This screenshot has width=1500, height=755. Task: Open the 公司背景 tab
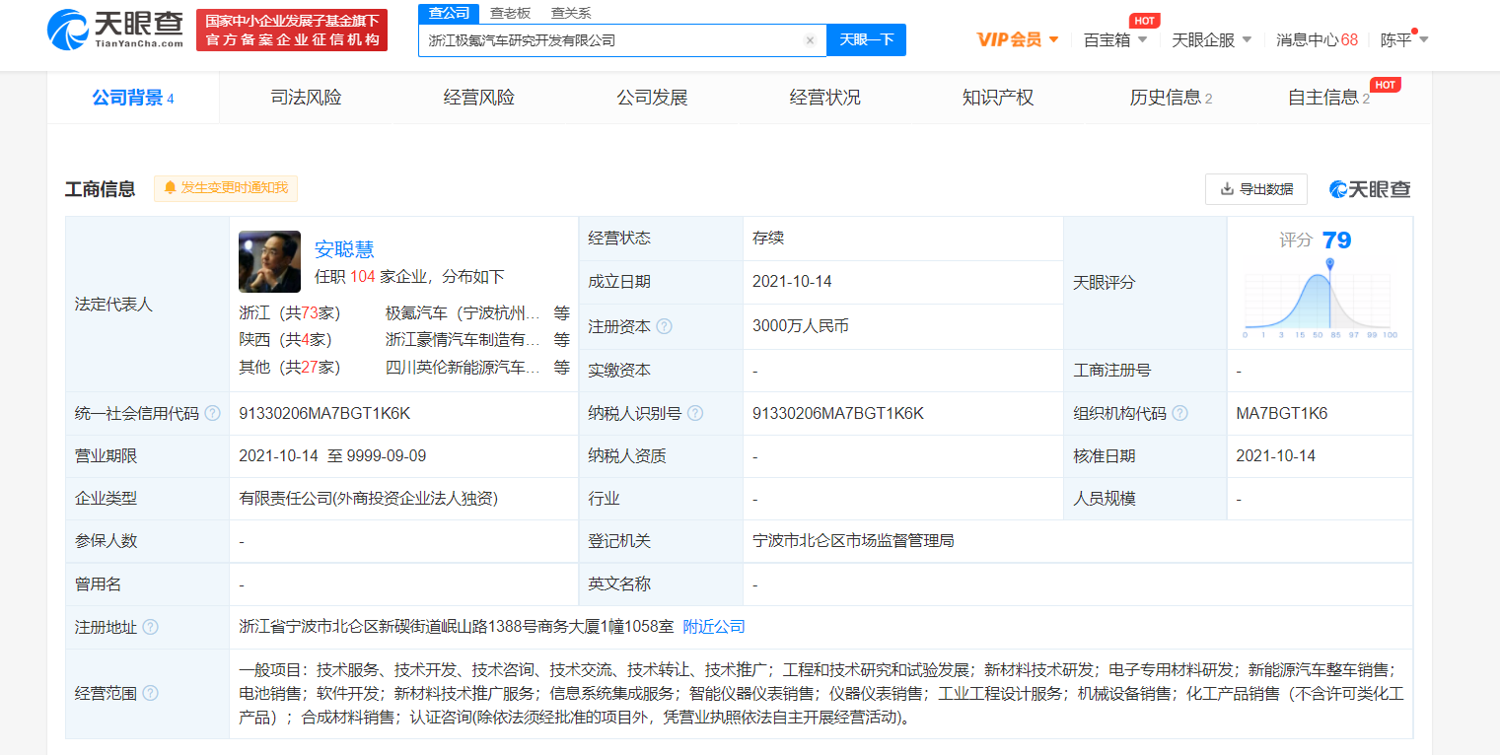[x=133, y=98]
